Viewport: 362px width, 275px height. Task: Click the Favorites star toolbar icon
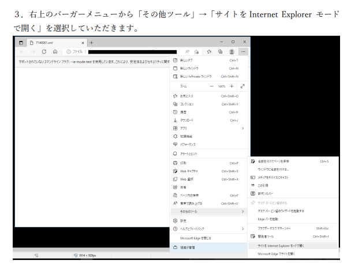pyautogui.click(x=209, y=51)
